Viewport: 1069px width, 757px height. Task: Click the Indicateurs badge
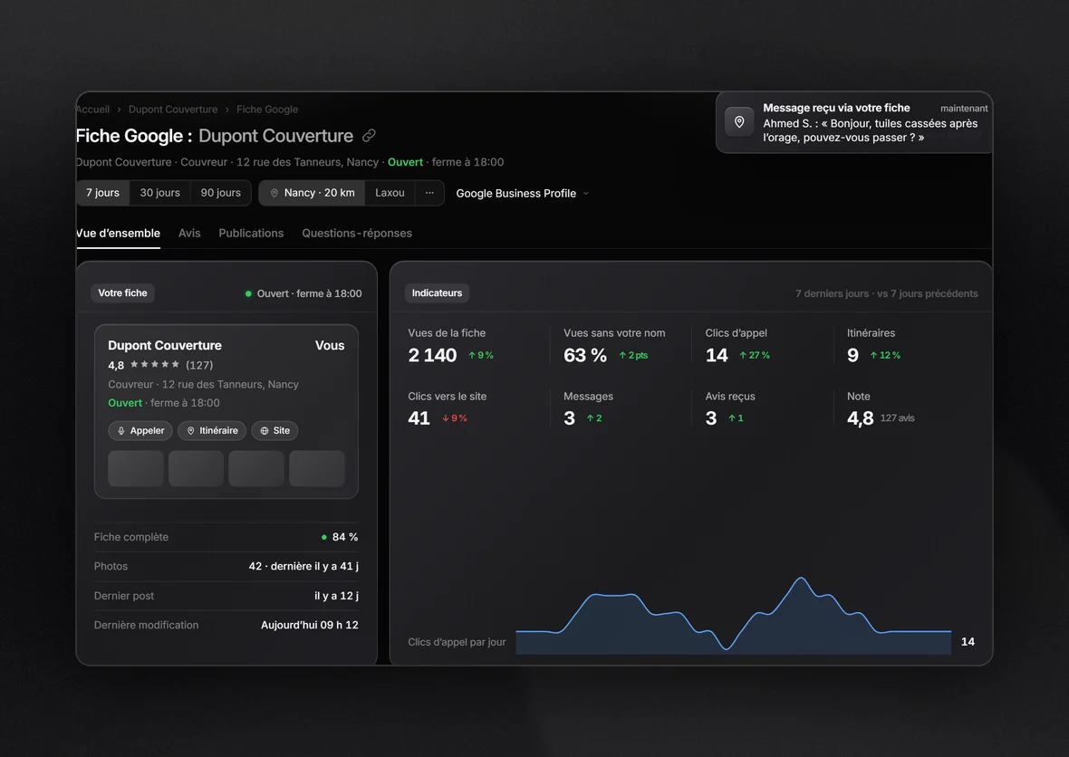(x=437, y=293)
